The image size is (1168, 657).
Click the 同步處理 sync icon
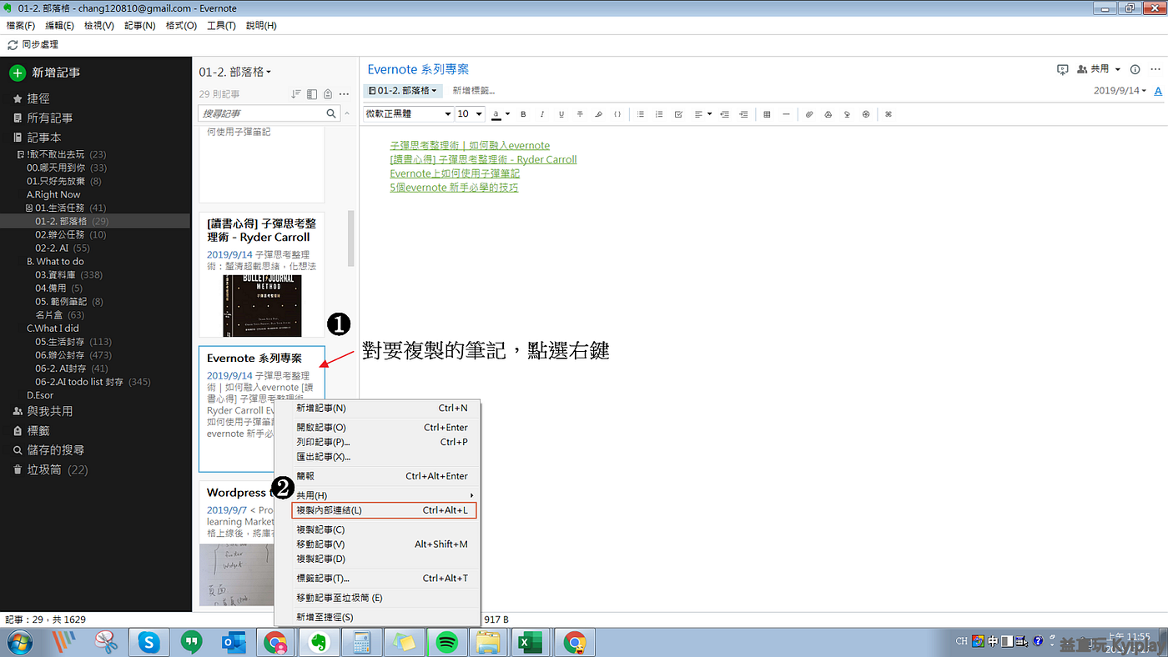click(13, 45)
